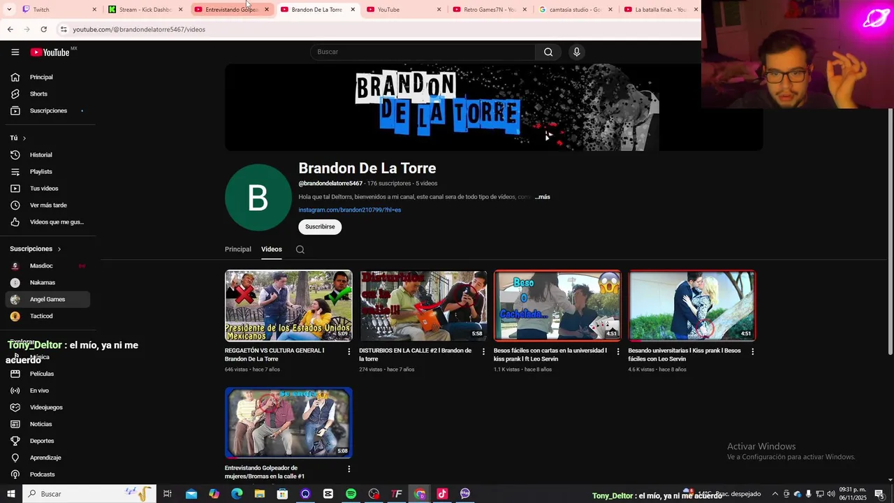Open options menu for Besos fáciles con cartas video
Image resolution: width=894 pixels, height=503 pixels.
(x=618, y=351)
